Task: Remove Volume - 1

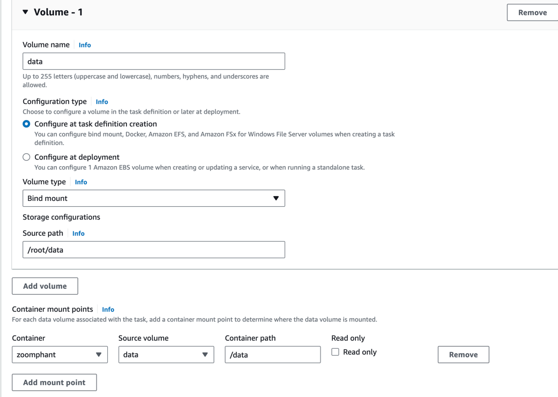Action: 532,12
